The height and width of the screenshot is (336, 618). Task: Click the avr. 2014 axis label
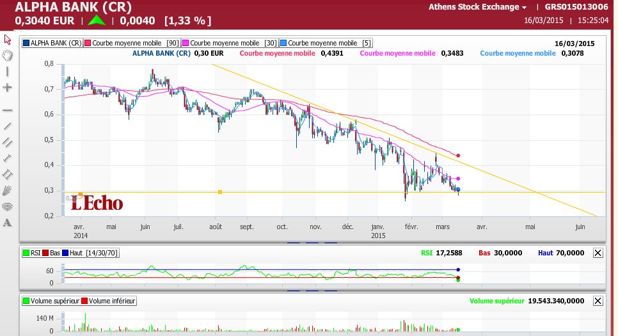coord(81,231)
